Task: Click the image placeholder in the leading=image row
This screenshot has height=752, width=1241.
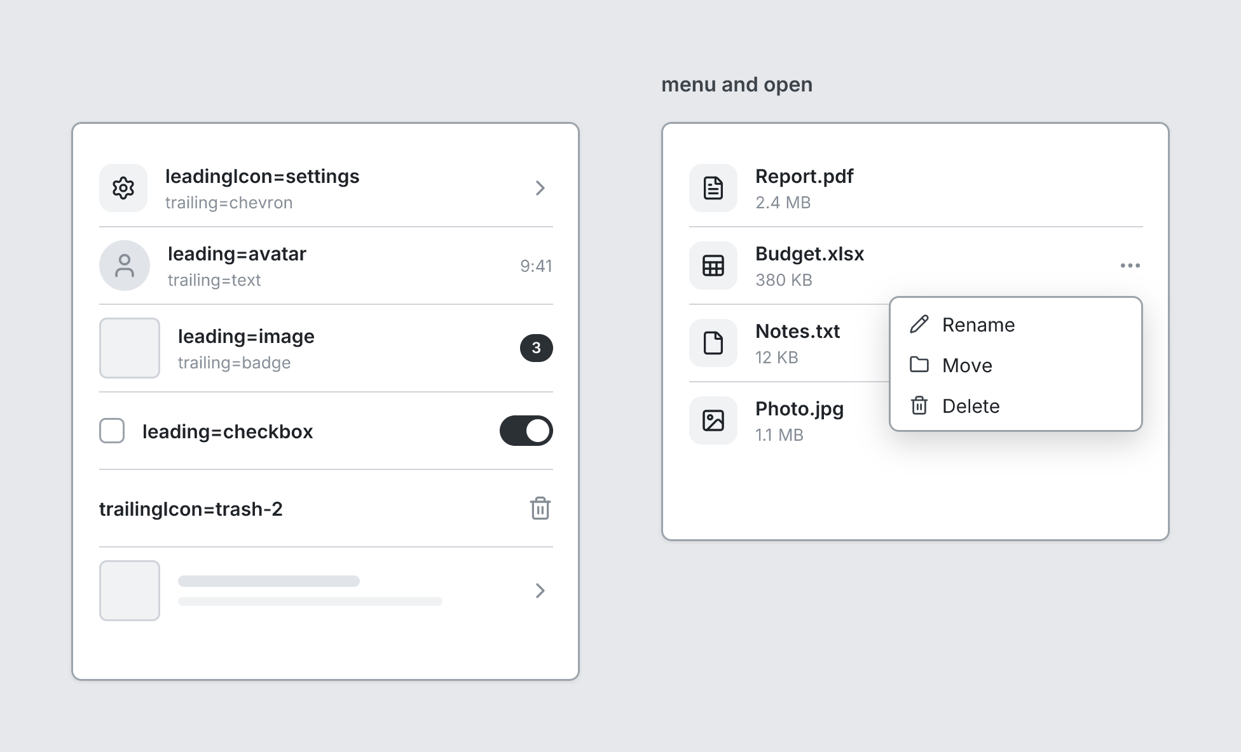Action: 130,348
